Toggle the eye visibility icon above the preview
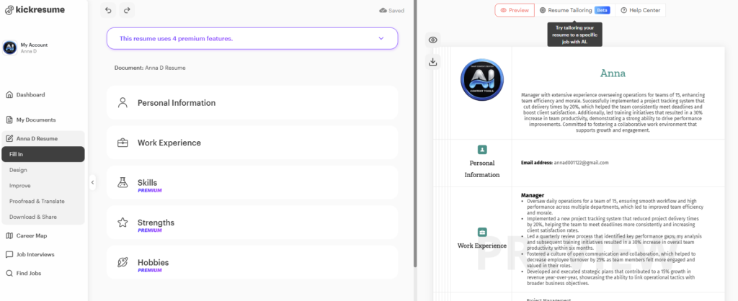The height and width of the screenshot is (301, 738). [433, 40]
